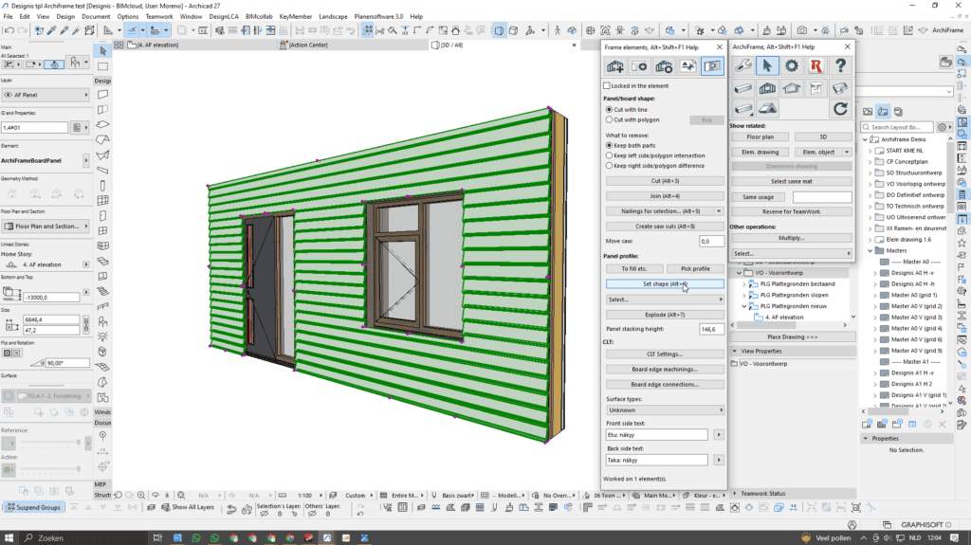Switch to 4. AF elevation tab
Viewport: 971px width, 545px height.
click(158, 45)
